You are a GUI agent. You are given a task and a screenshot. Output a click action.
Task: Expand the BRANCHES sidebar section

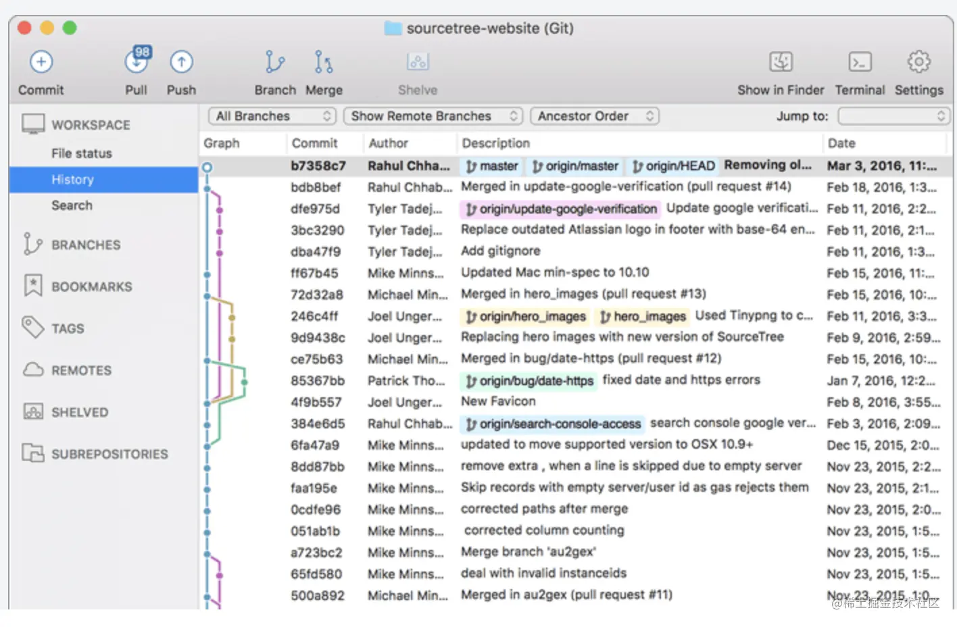point(86,245)
